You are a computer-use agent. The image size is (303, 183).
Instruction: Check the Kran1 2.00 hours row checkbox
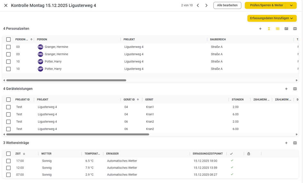(8, 107)
